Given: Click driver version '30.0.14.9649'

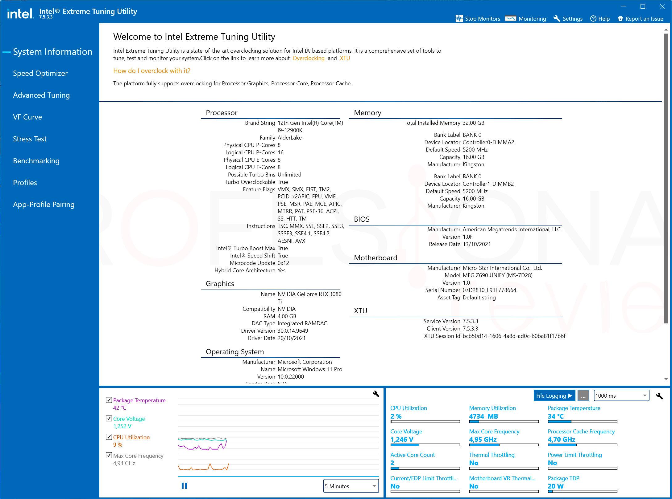Looking at the screenshot, I should (292, 331).
